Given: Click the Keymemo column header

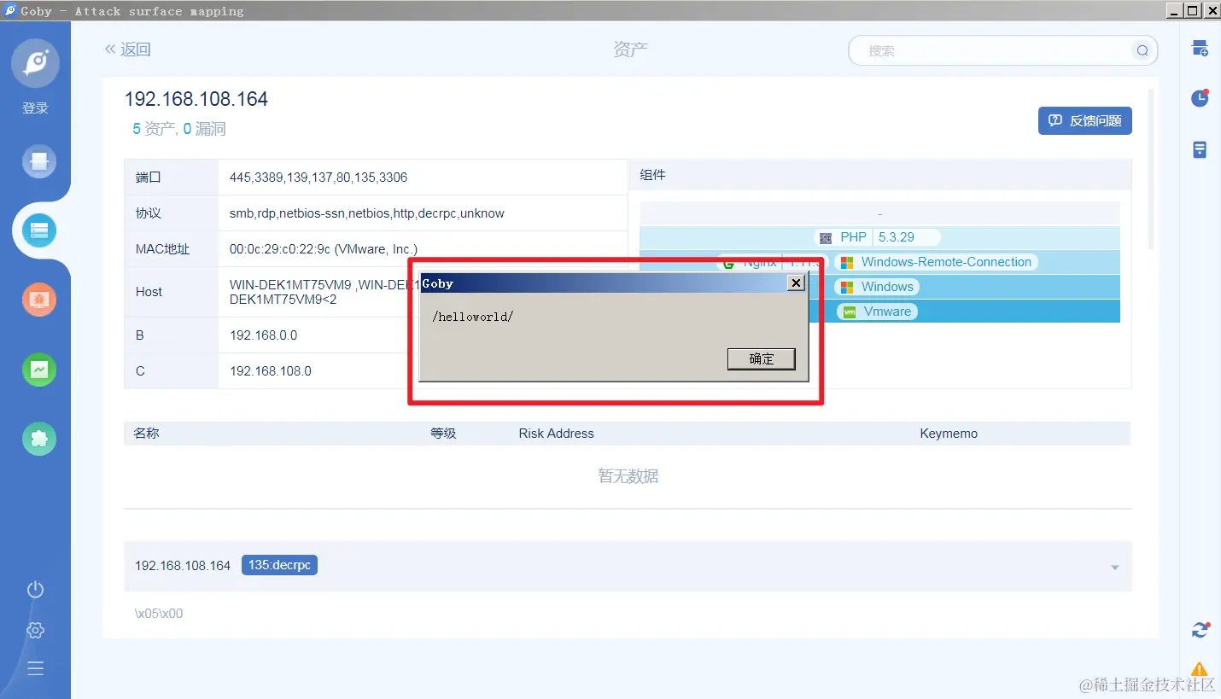Looking at the screenshot, I should coord(949,434).
